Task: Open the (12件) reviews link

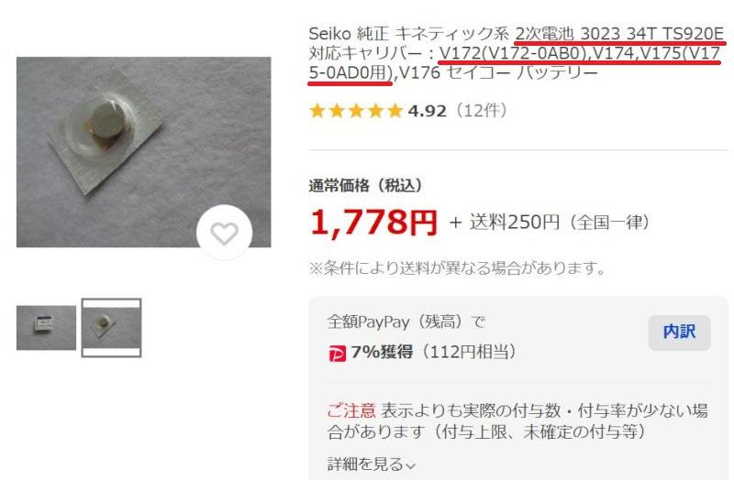Action: 482,111
